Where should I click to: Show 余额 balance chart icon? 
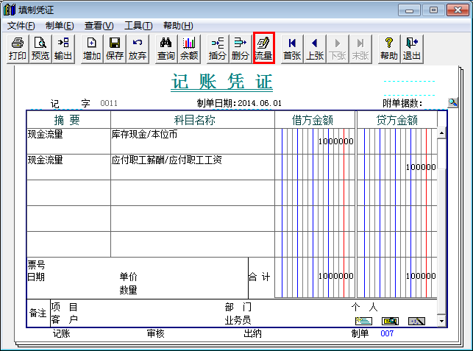(189, 49)
